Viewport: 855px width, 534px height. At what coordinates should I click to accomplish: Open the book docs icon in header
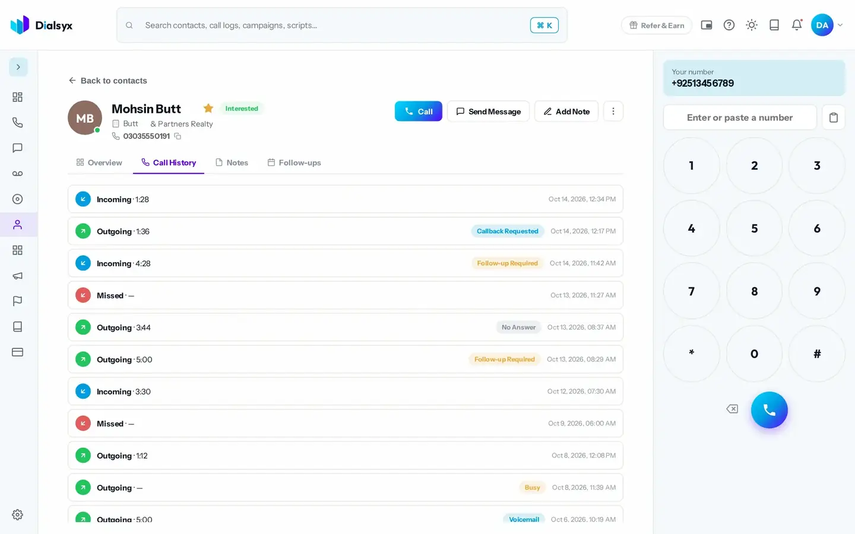[x=774, y=25]
